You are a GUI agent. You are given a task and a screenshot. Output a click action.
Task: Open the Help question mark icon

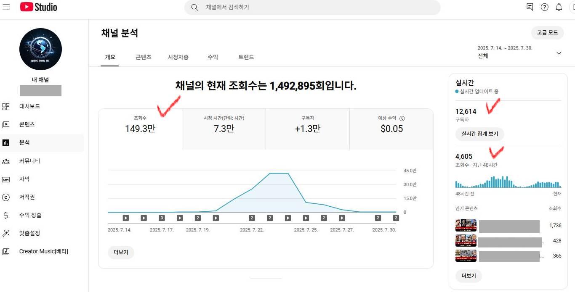[x=544, y=7]
